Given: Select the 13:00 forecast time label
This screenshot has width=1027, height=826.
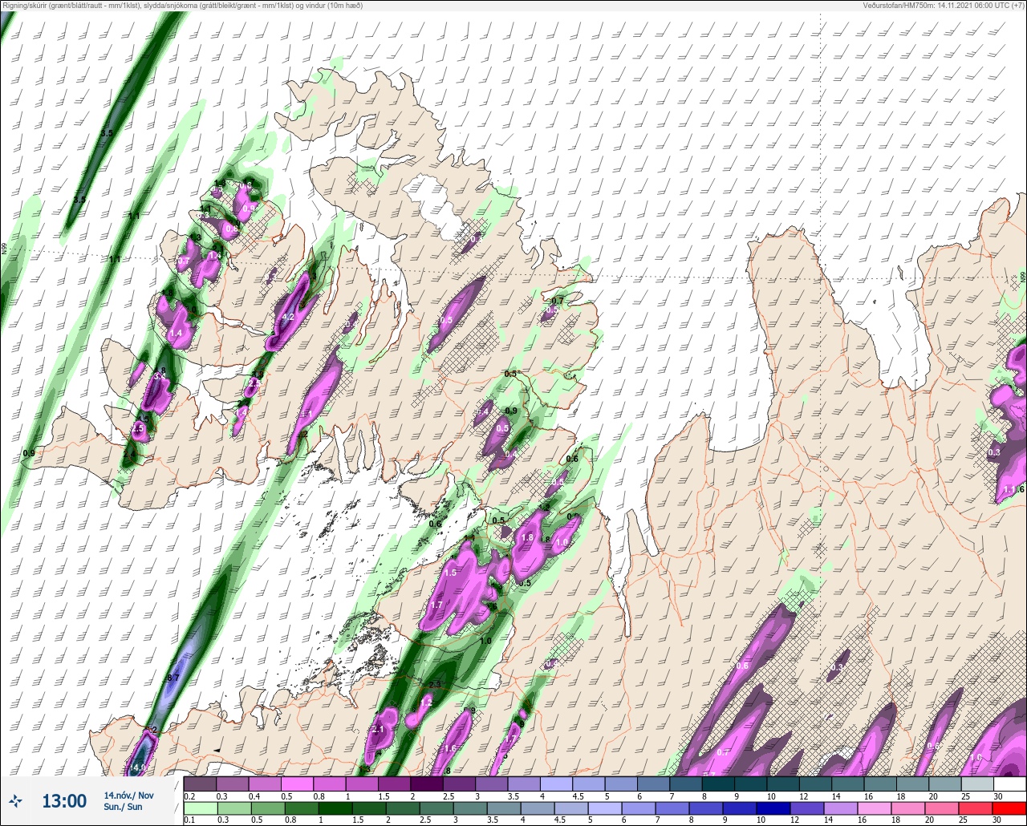Looking at the screenshot, I should pyautogui.click(x=64, y=801).
